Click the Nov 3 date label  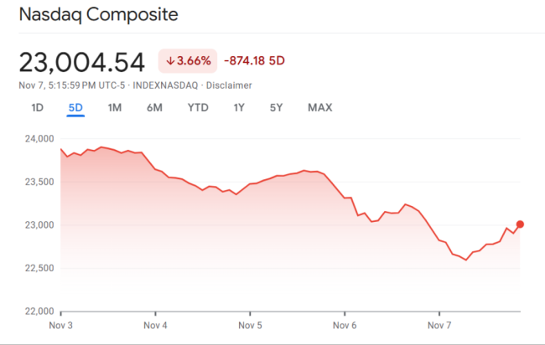tap(61, 325)
